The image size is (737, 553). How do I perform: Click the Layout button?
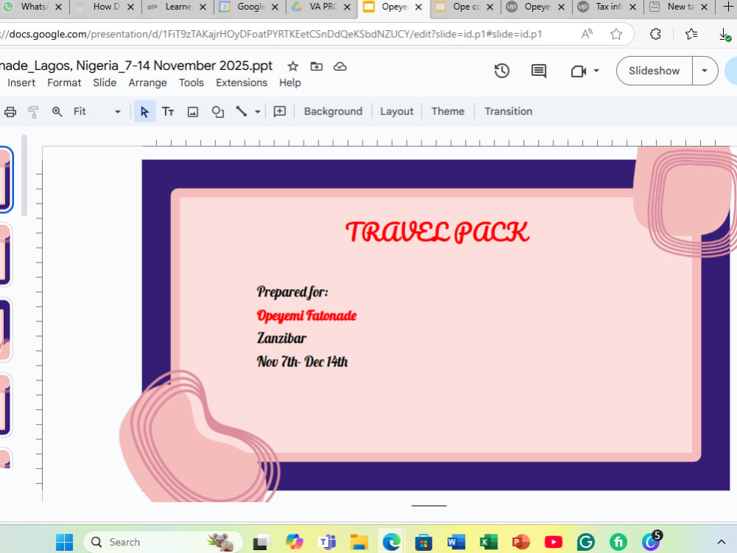pyautogui.click(x=397, y=111)
